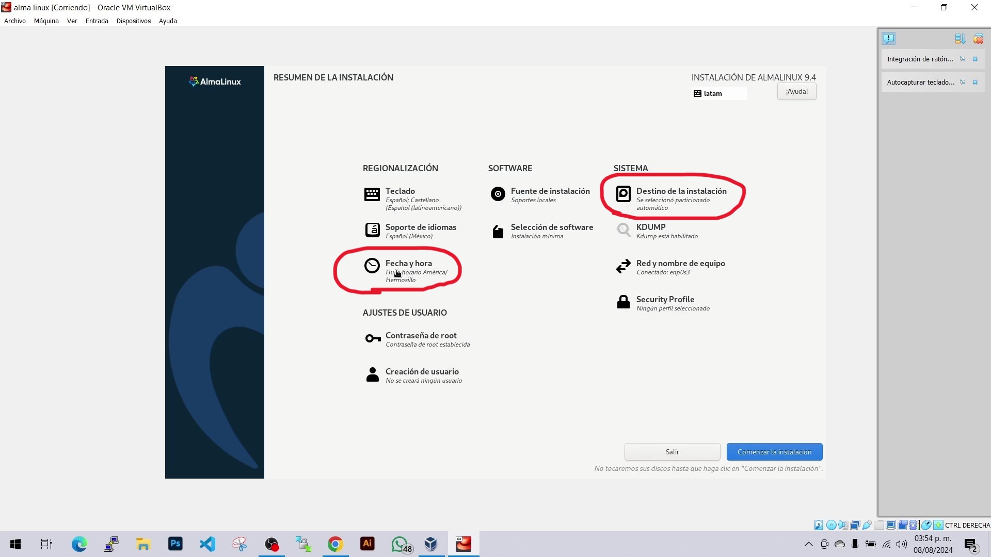Click the VirtualBox network status icon
The height and width of the screenshot is (557, 991).
pos(855,525)
